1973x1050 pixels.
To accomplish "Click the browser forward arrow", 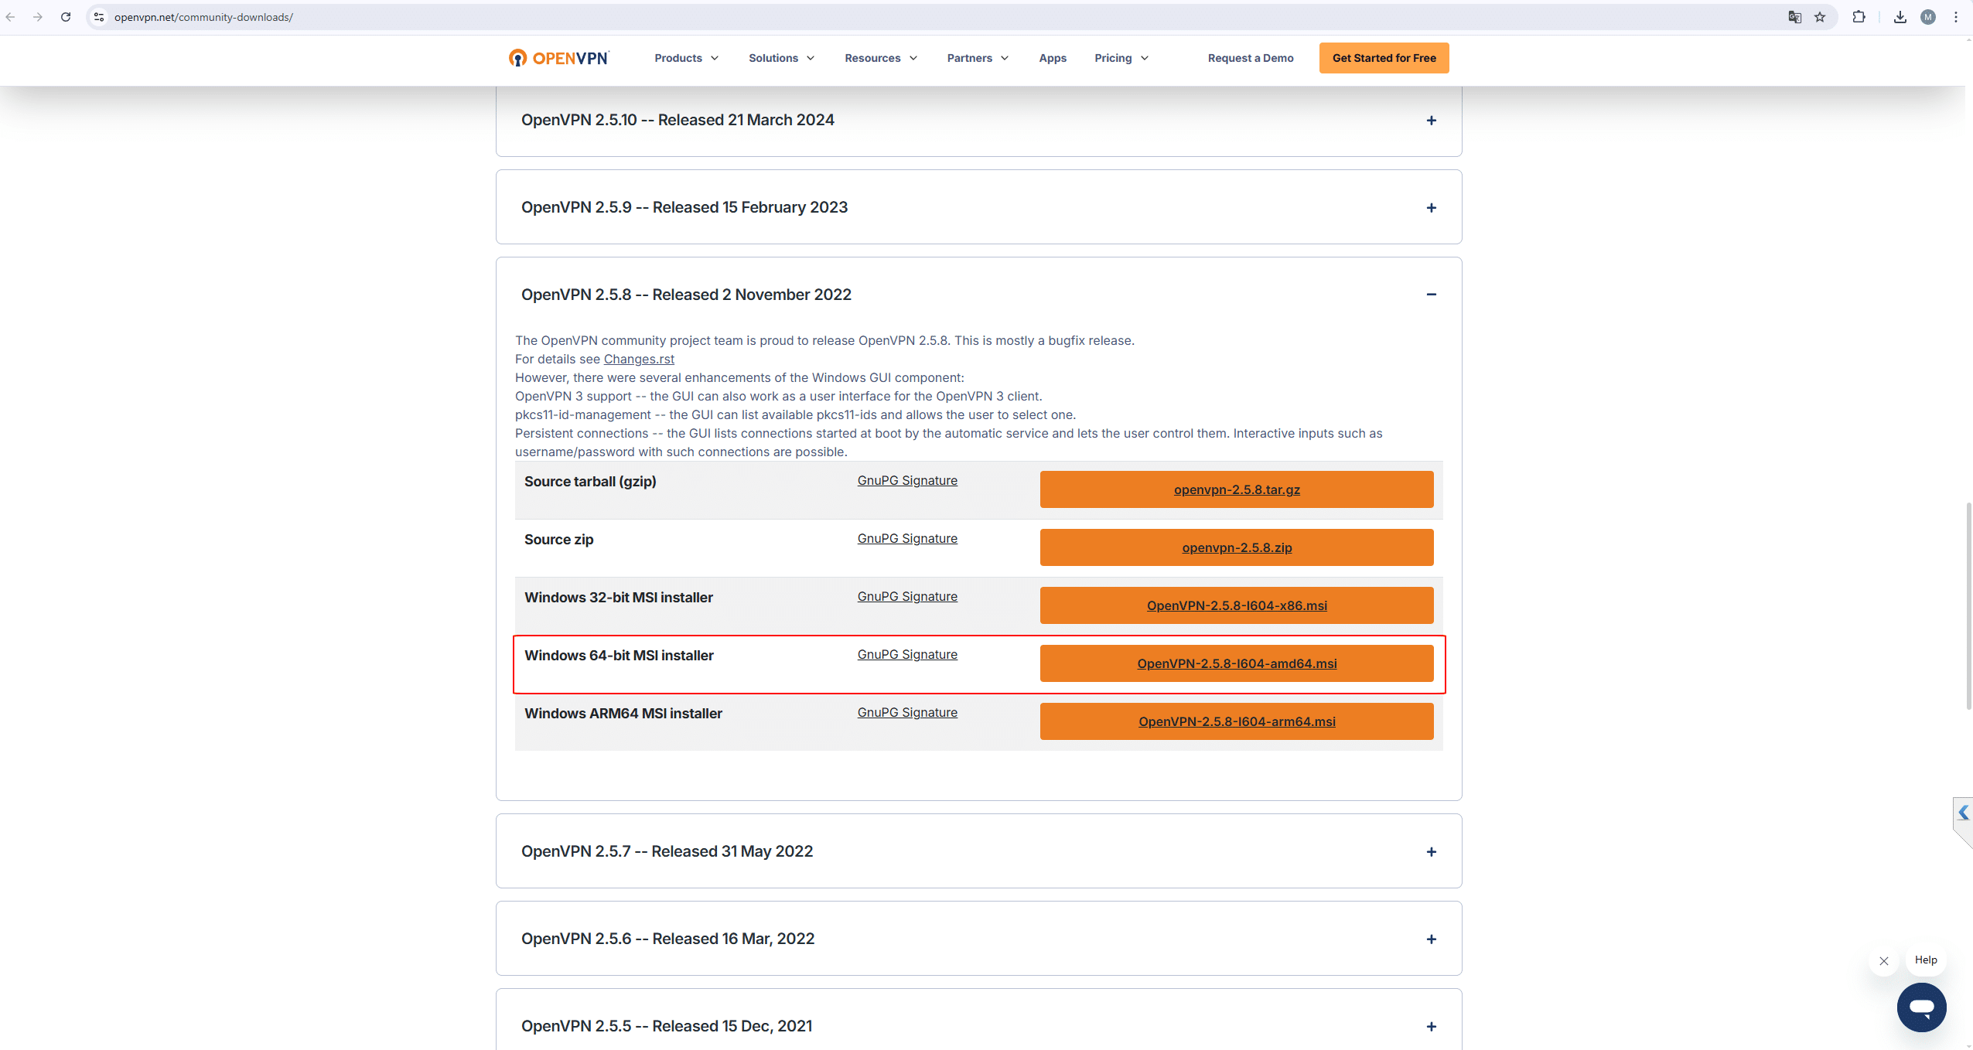I will [x=38, y=17].
